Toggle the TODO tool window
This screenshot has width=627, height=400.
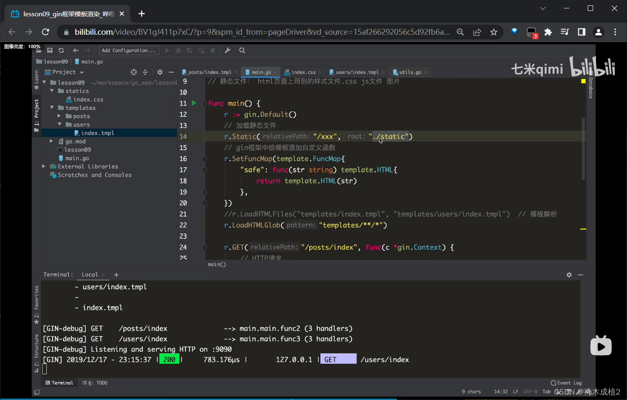pyautogui.click(x=95, y=383)
